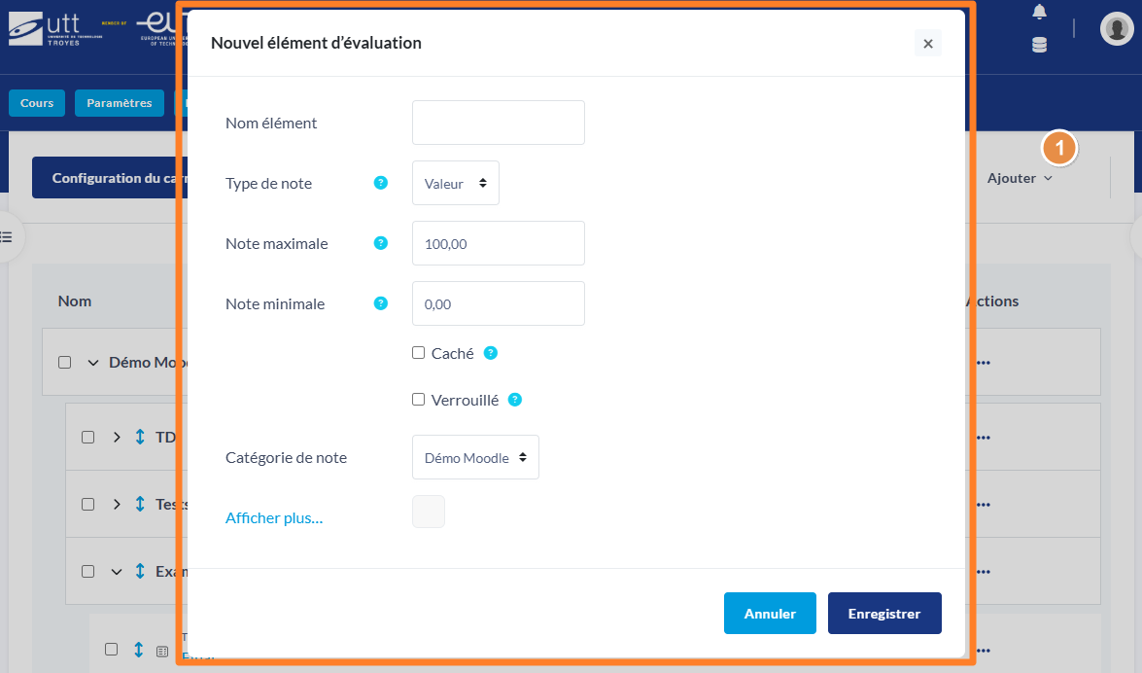The width and height of the screenshot is (1142, 673).
Task: Open help for Type de note
Action: tap(380, 183)
